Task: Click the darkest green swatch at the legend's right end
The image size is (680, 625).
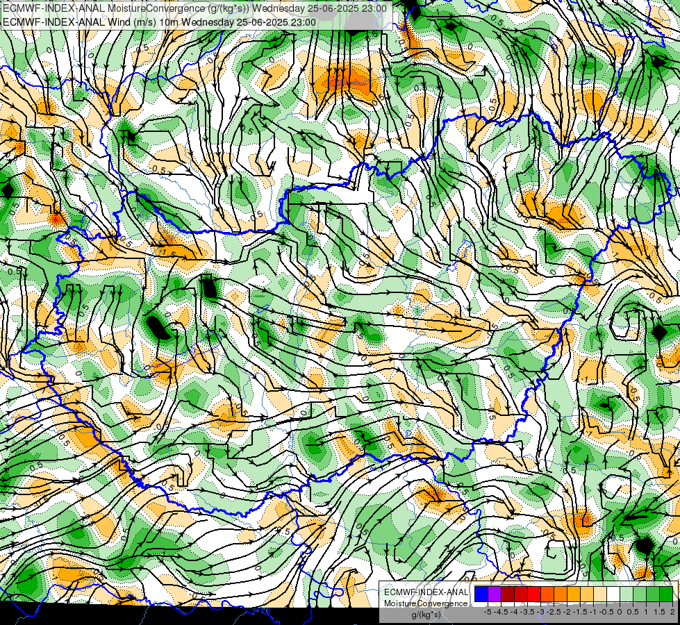Action: (x=666, y=594)
